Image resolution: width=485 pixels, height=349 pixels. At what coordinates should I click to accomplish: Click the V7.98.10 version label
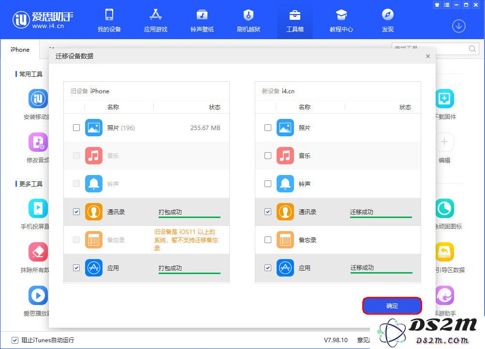tap(336, 340)
